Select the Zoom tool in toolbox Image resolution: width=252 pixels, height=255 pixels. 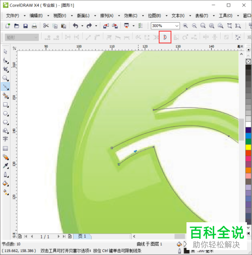tap(6, 78)
